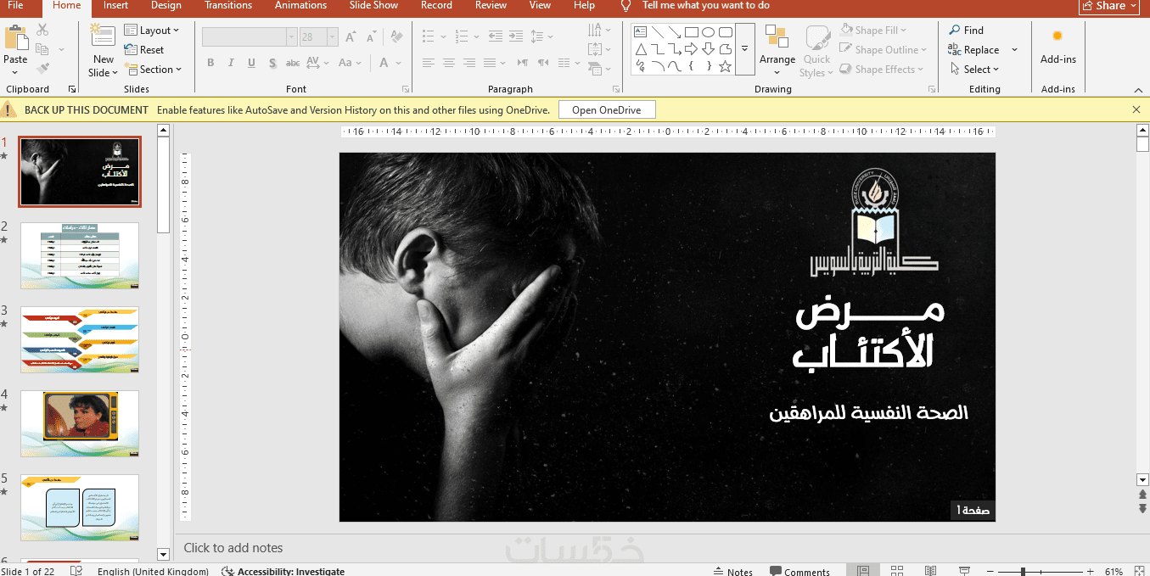Toggle Center paragraph alignment
The image size is (1150, 576).
(x=448, y=63)
